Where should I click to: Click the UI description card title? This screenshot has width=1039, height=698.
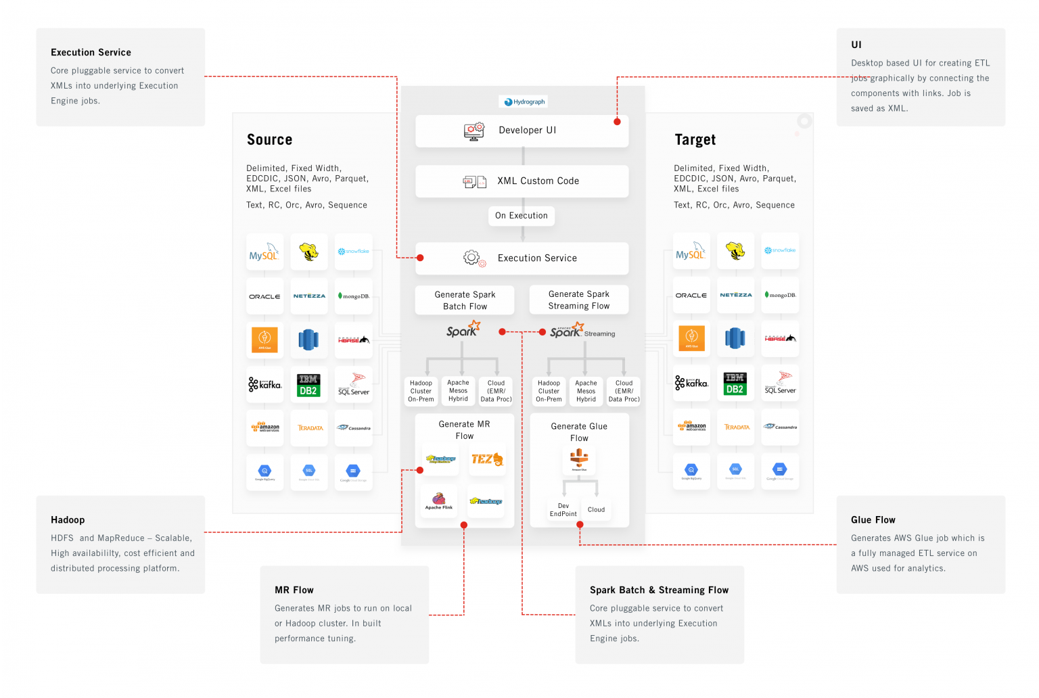coord(856,45)
